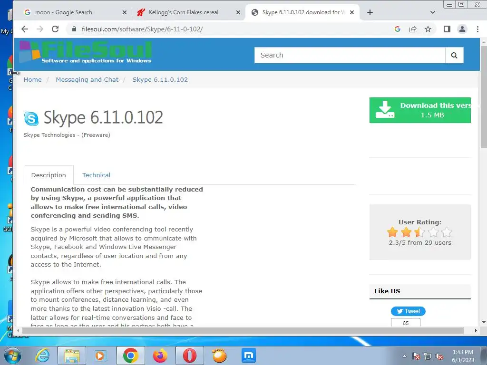Image resolution: width=487 pixels, height=365 pixels.
Task: Close the Skype download tab
Action: (x=351, y=12)
